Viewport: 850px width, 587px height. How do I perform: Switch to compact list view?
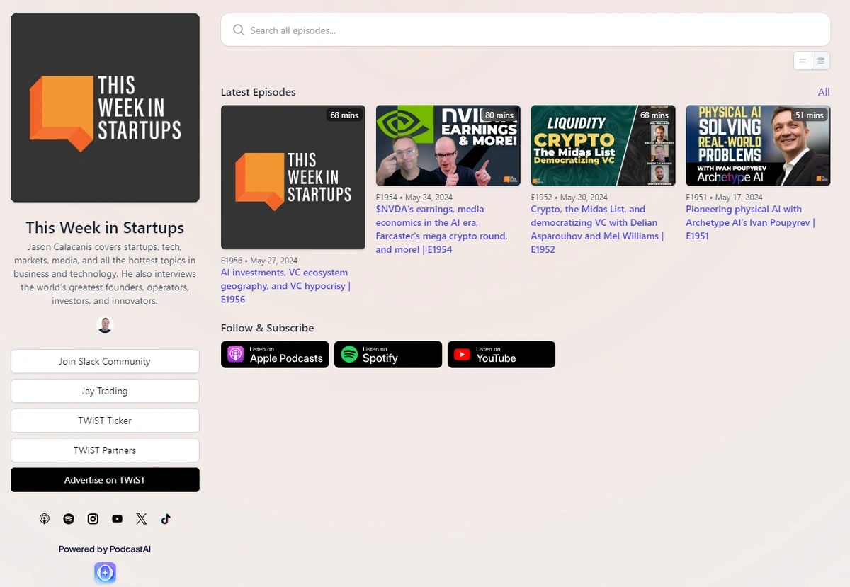(803, 61)
